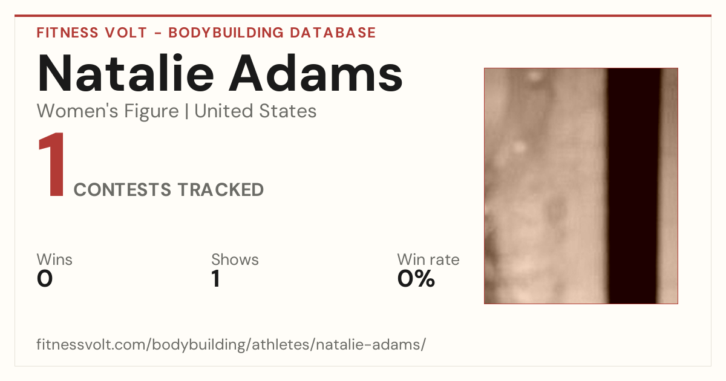
Task: Click the Fitness Volt - Bodybuilding Database header
Action: tap(206, 33)
